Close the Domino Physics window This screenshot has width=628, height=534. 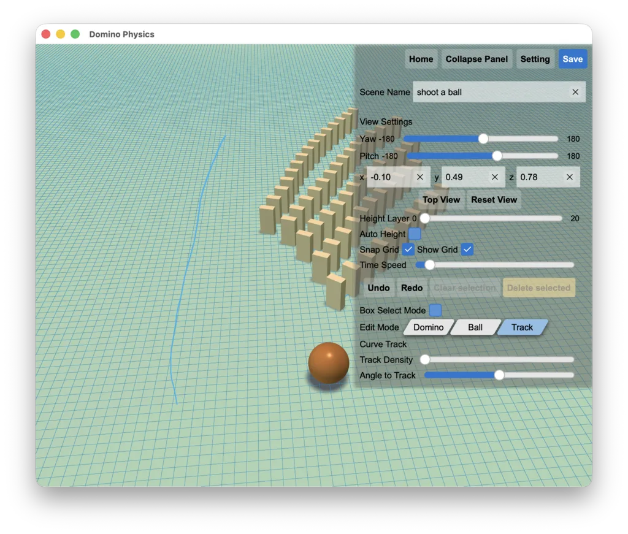pos(46,34)
